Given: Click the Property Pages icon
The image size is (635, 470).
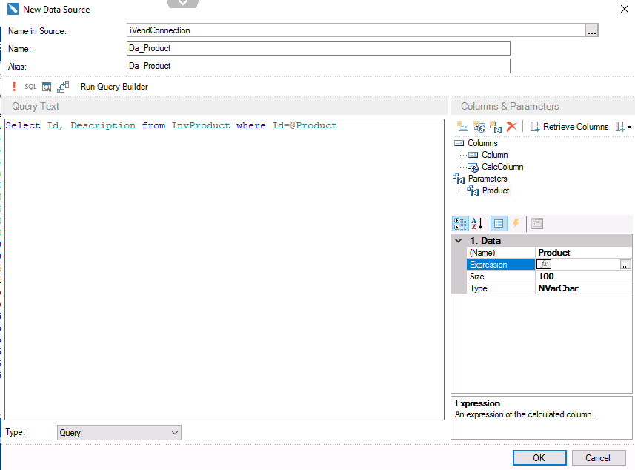Looking at the screenshot, I should pos(537,224).
